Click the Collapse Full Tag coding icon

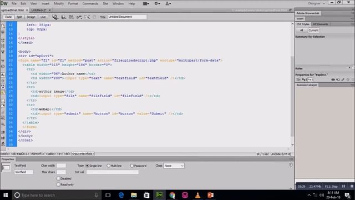pyautogui.click(x=3, y=40)
